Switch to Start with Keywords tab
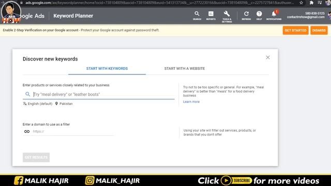 [107, 69]
